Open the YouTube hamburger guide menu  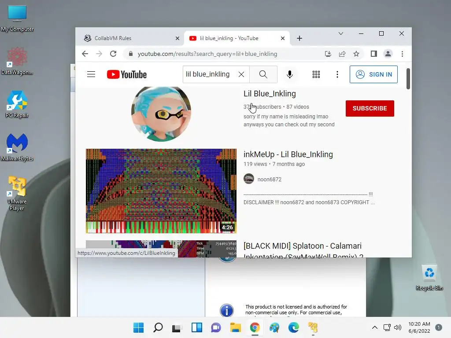click(x=91, y=74)
